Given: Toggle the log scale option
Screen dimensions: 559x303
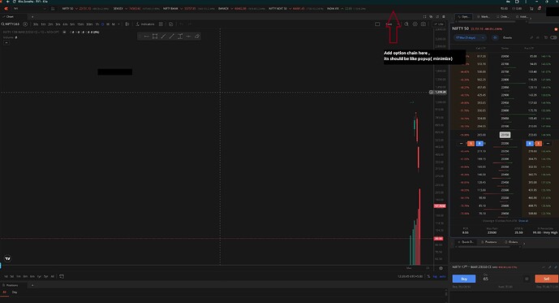Looking at the screenshot, I should (x=435, y=276).
